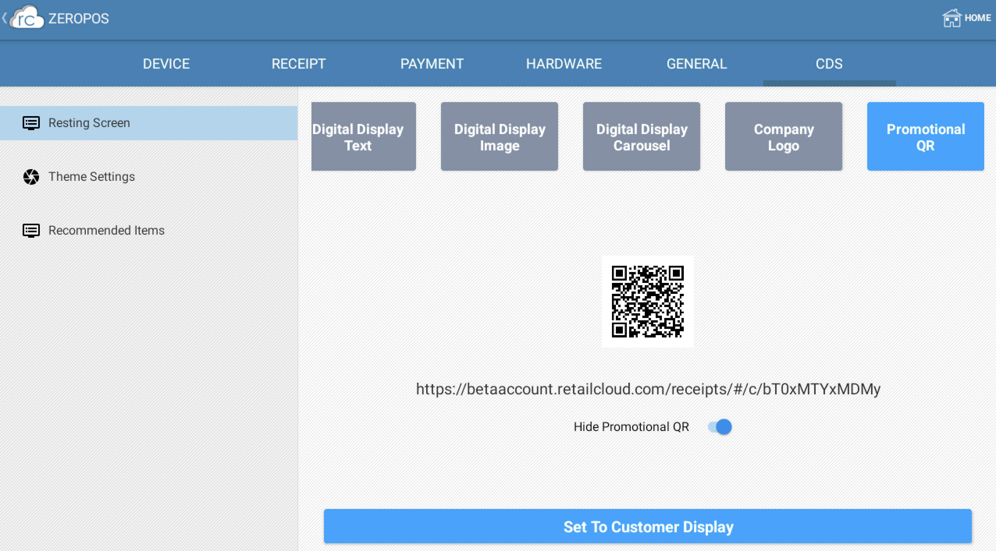Switch to the GENERAL tab
The height and width of the screenshot is (551, 996).
696,64
